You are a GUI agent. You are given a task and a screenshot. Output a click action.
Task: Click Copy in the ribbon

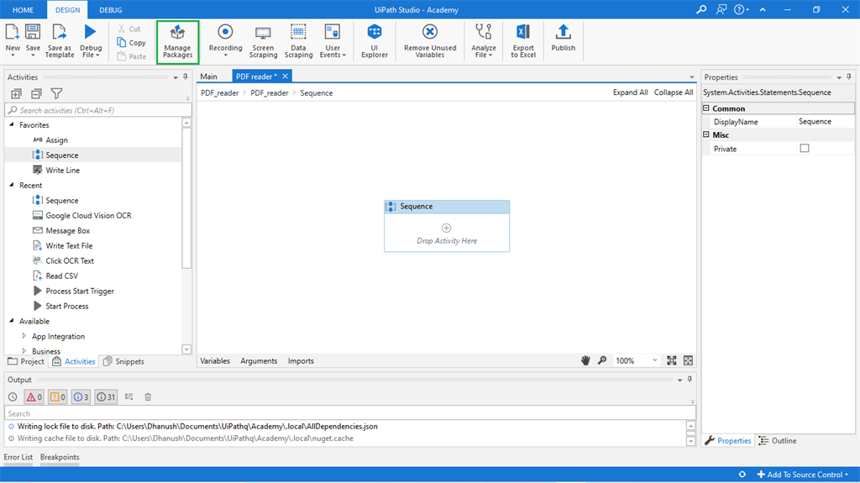point(132,42)
